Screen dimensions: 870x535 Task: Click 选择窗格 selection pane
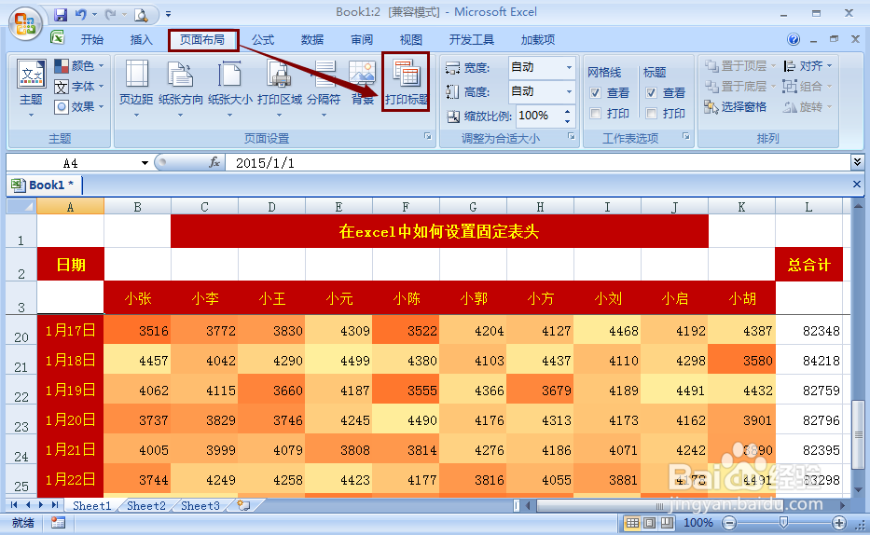735,106
